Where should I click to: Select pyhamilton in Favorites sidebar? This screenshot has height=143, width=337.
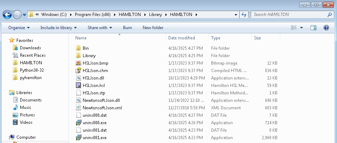(31, 78)
